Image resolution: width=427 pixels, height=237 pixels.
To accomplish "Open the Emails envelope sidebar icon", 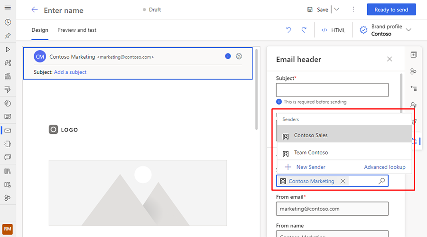I will pos(8,131).
